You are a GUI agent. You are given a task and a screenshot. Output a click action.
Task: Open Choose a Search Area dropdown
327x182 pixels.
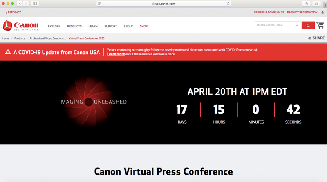click(278, 25)
